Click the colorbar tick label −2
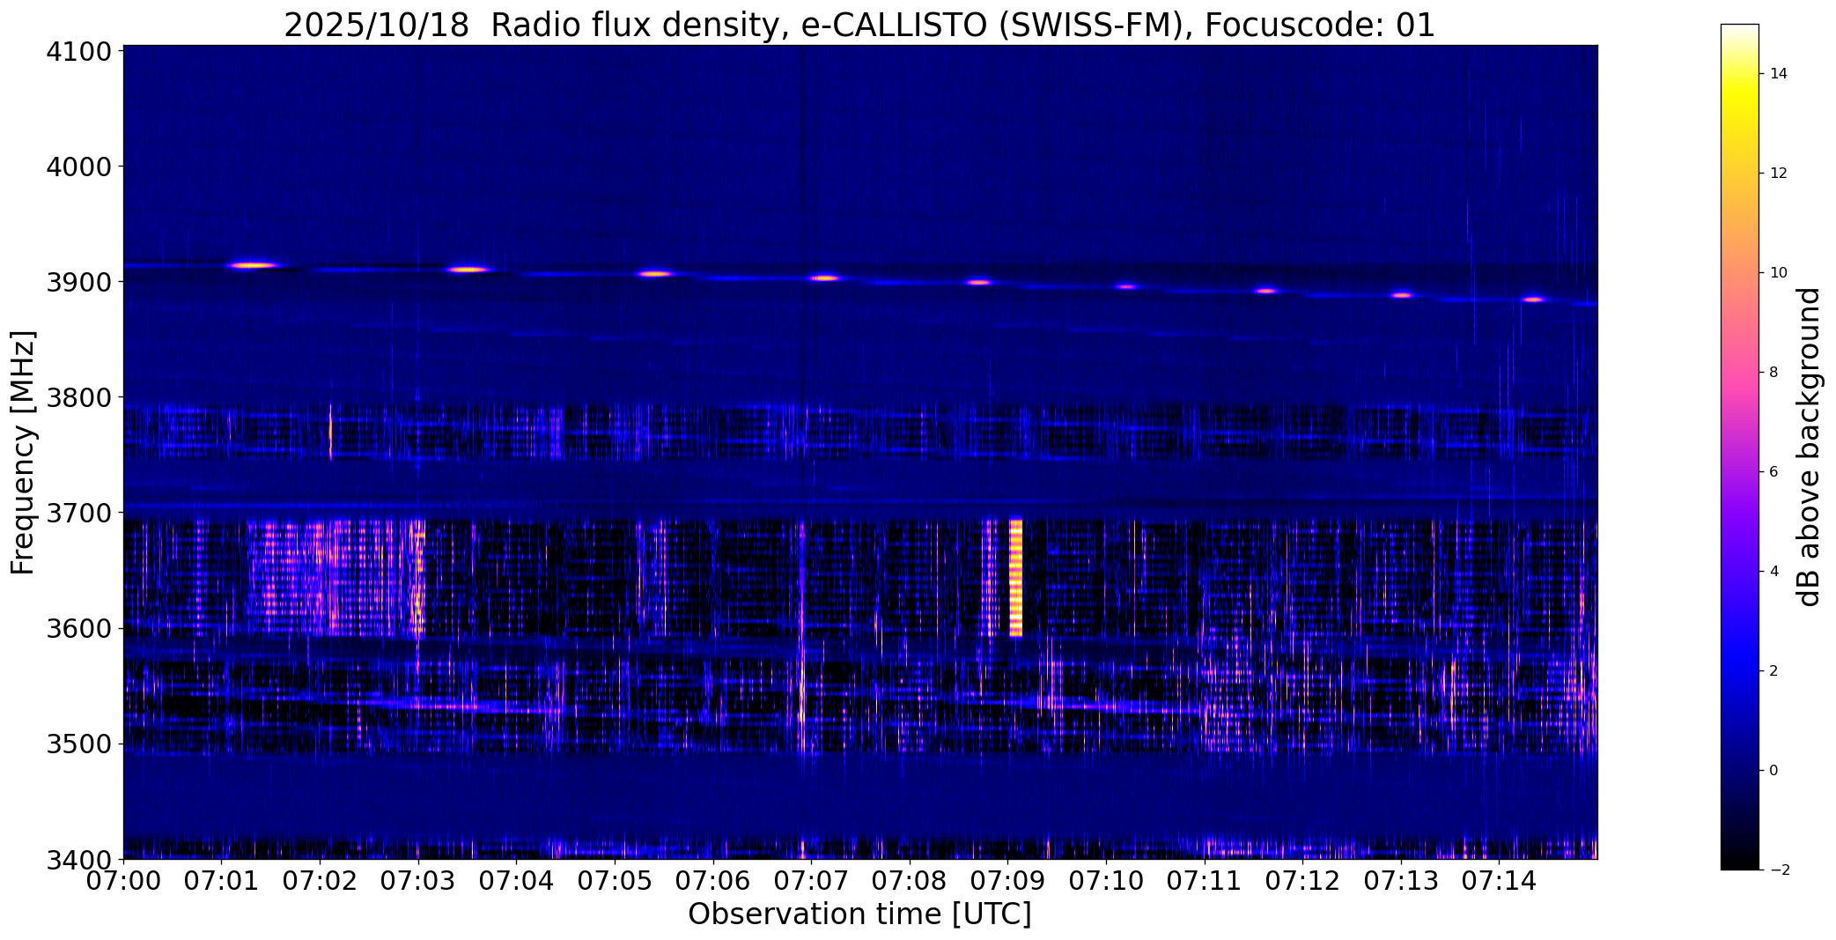This screenshot has height=940, width=1836. point(1779,870)
